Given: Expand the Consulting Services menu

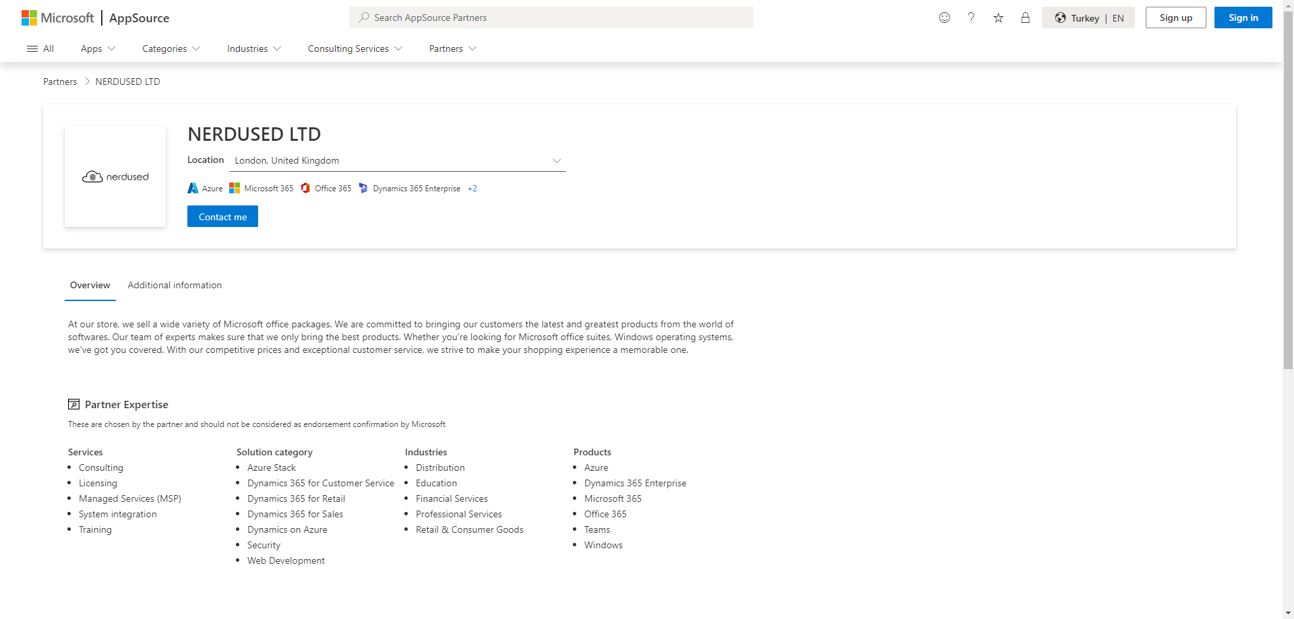Looking at the screenshot, I should click(355, 48).
